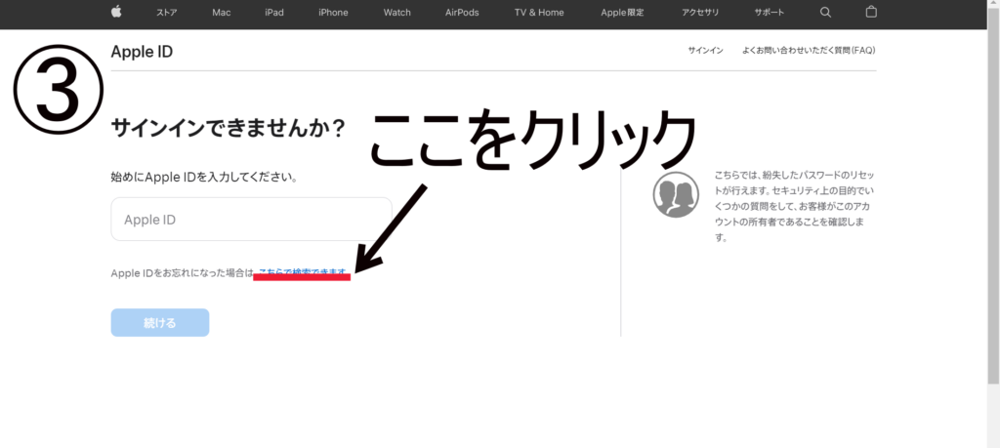Open the shopping bag icon

(x=871, y=12)
